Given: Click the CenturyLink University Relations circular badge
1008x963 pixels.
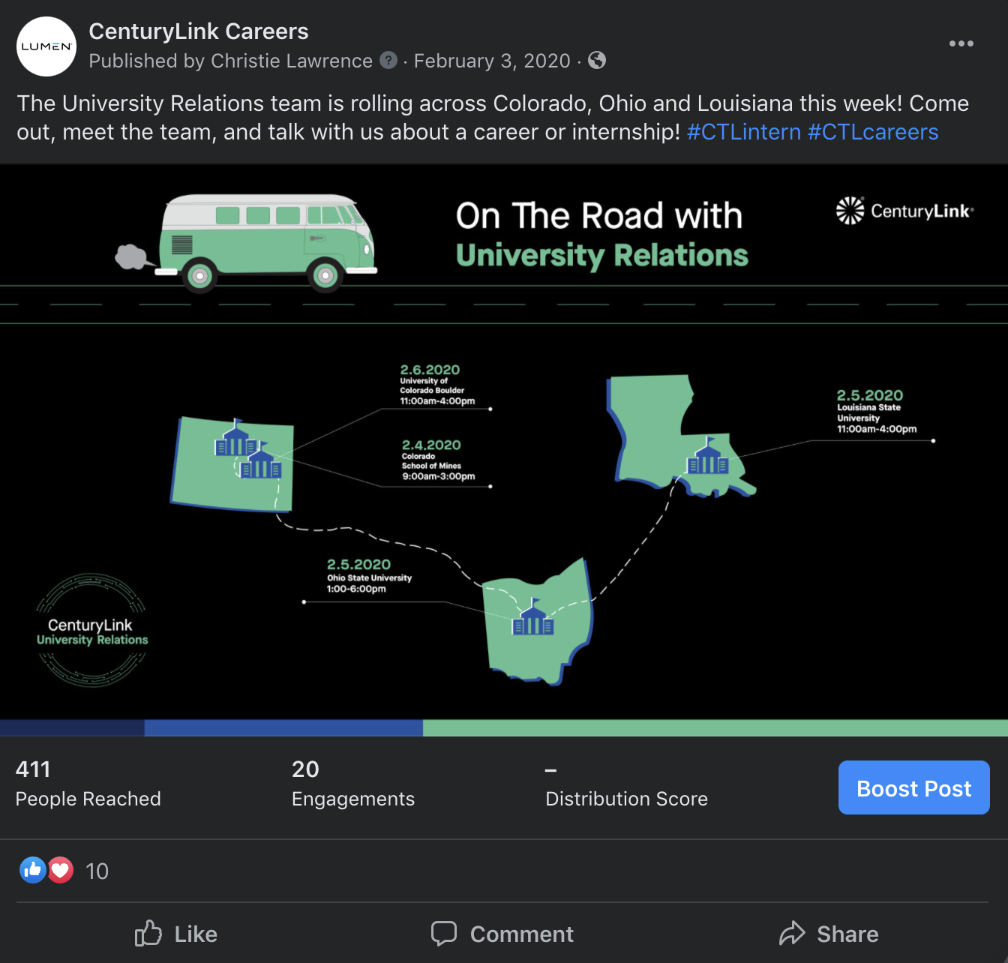Looking at the screenshot, I should [91, 631].
